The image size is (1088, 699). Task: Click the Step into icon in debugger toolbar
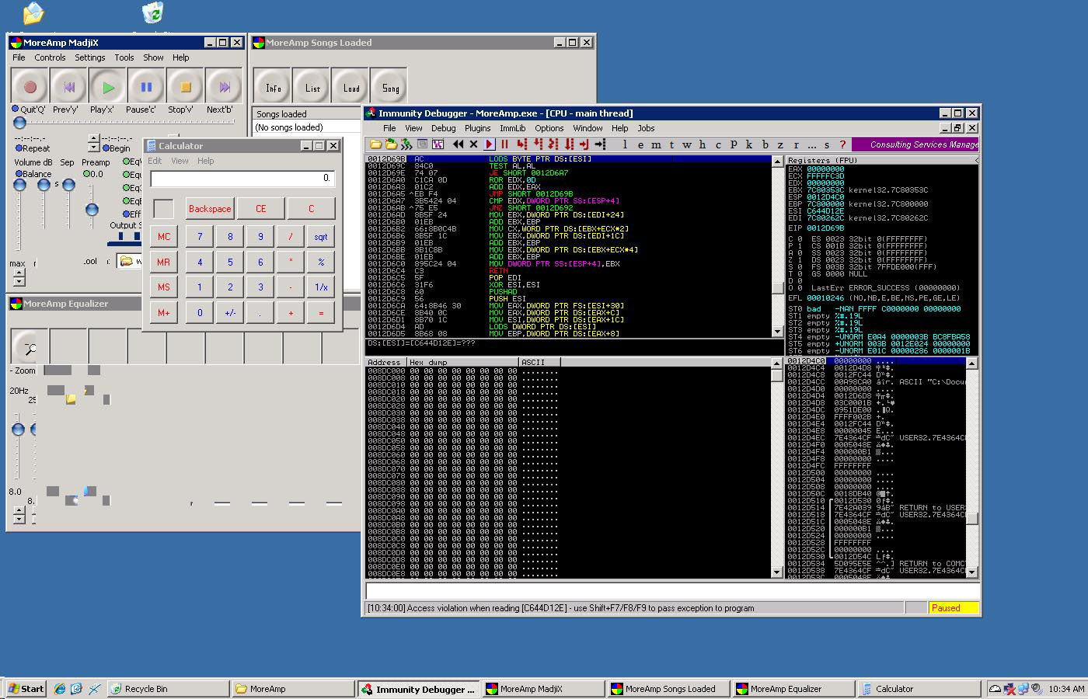(x=522, y=144)
